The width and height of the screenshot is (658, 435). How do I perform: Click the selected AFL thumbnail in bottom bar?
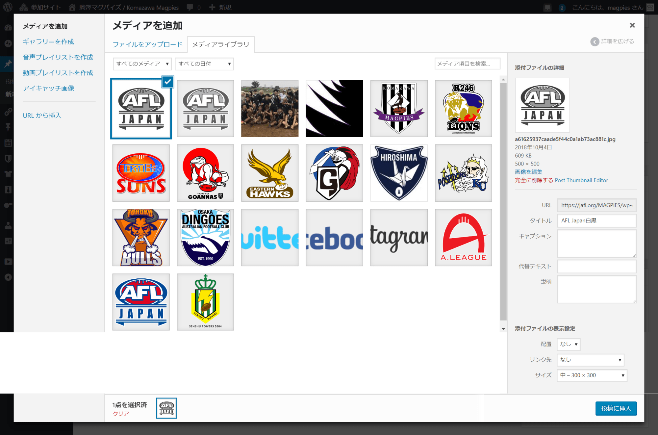pyautogui.click(x=166, y=408)
